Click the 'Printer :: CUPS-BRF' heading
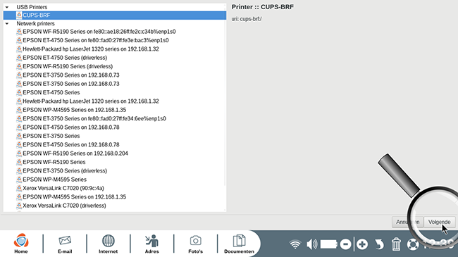This screenshot has width=458, height=257. click(x=263, y=7)
